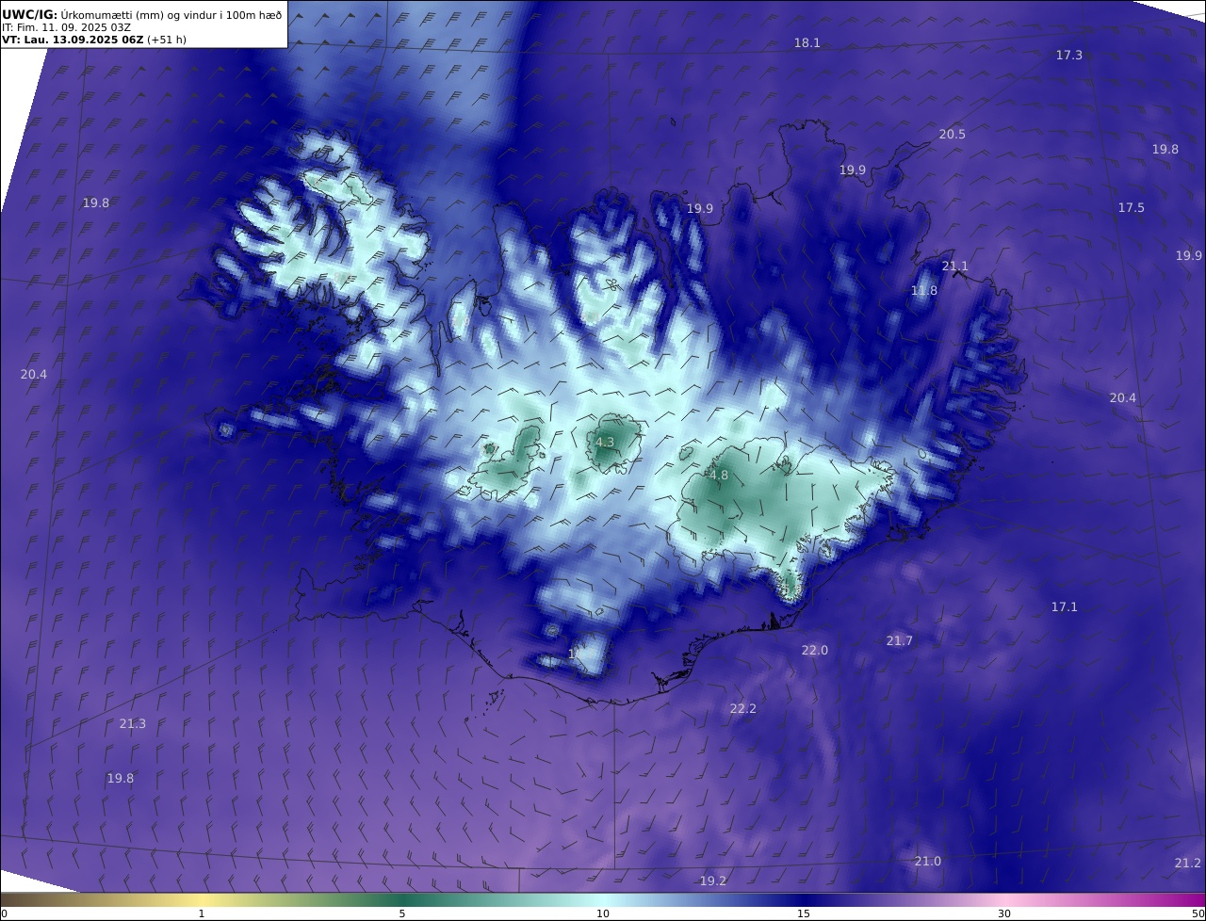Click the colour scale tick label 5
Screen dimensions: 1206x921
(402, 913)
